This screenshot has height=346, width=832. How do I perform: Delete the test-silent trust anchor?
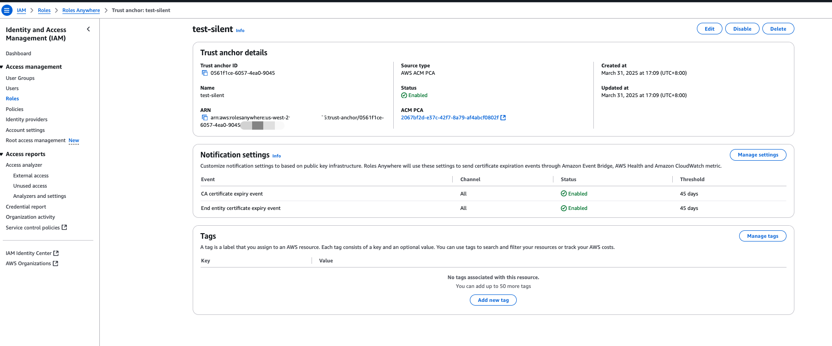pos(778,29)
